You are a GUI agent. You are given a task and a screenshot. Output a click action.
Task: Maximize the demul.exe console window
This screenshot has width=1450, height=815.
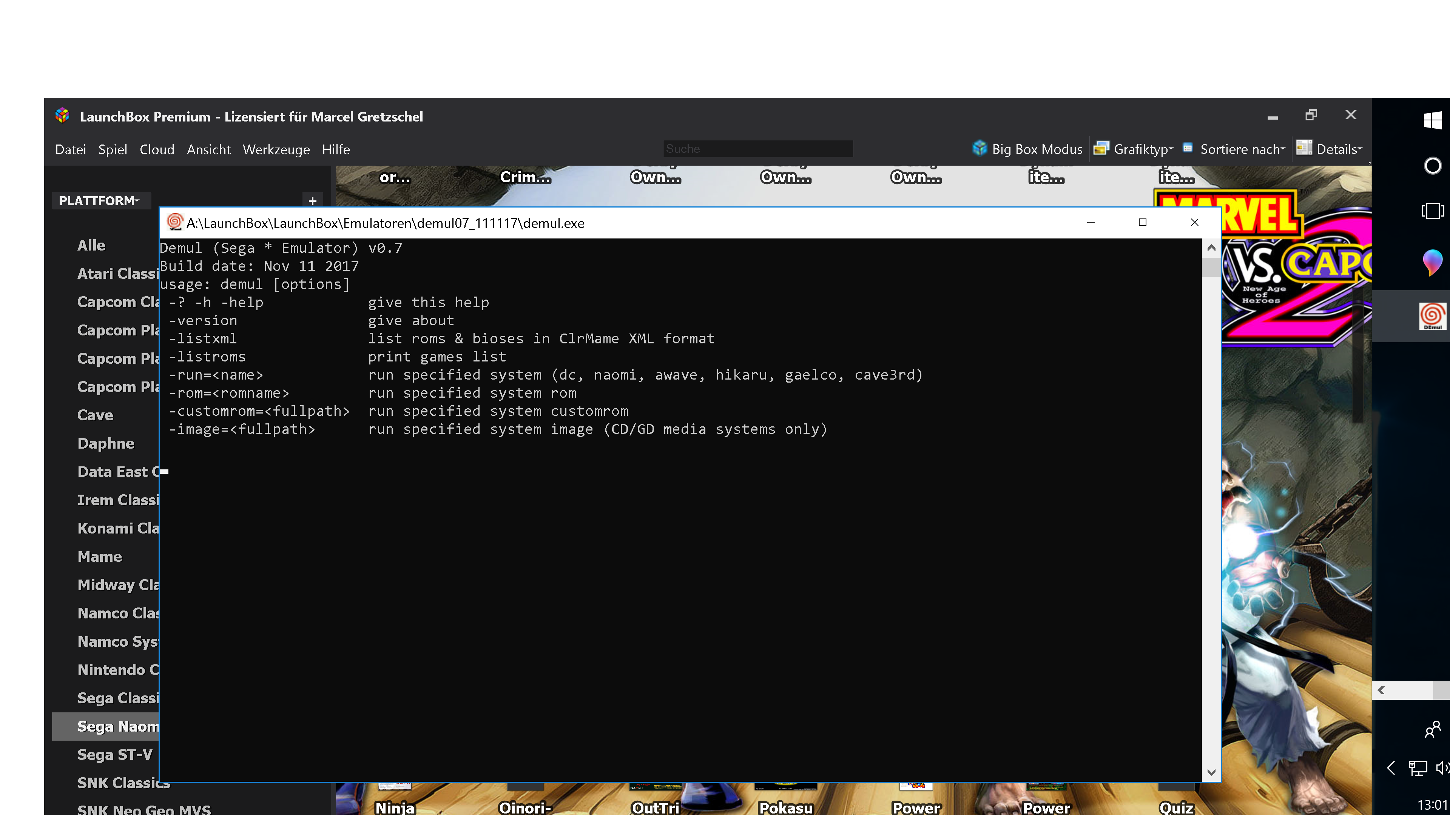coord(1143,223)
